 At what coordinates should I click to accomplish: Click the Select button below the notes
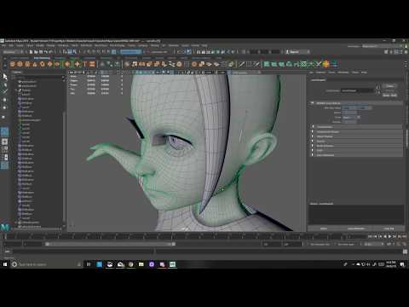point(324,229)
